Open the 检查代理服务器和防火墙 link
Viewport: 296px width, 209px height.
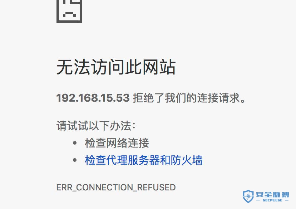tap(144, 160)
